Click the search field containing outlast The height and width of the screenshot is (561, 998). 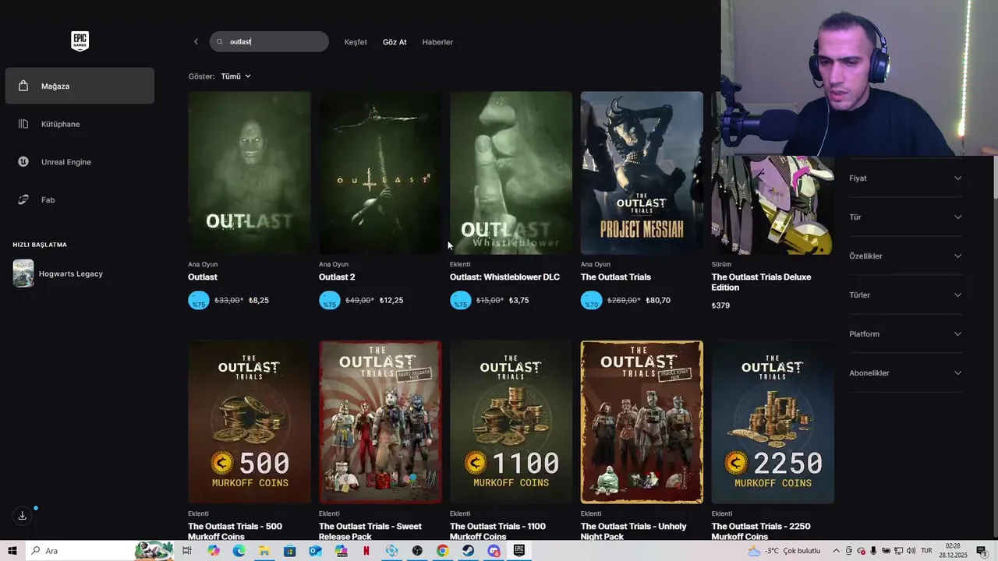coord(269,42)
